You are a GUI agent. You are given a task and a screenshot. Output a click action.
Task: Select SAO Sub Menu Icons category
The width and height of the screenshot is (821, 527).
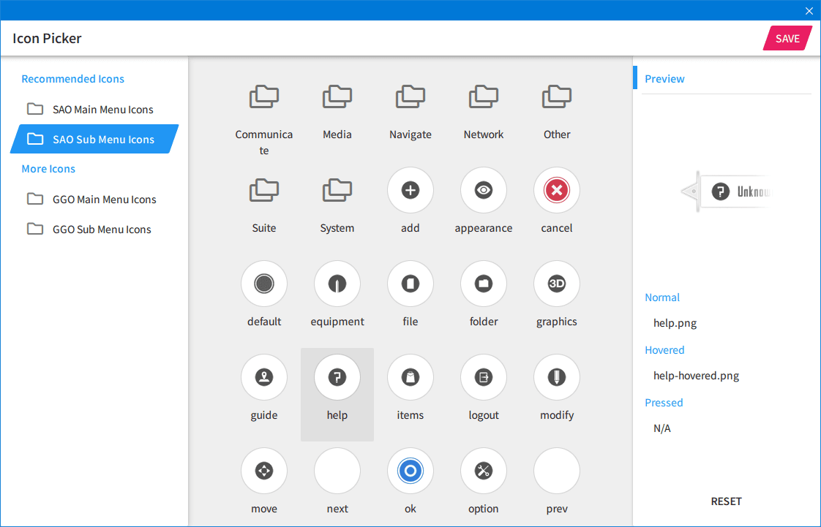pyautogui.click(x=94, y=139)
